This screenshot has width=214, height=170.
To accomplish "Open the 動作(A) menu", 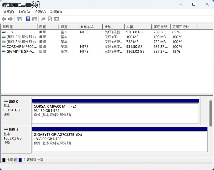I will 24,12.
